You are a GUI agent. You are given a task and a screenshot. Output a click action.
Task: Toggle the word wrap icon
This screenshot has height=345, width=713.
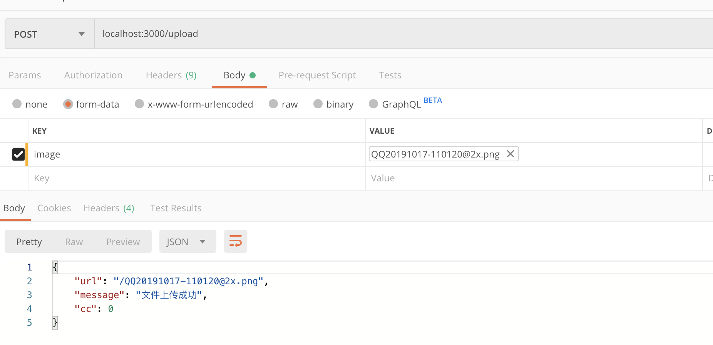[x=235, y=241]
